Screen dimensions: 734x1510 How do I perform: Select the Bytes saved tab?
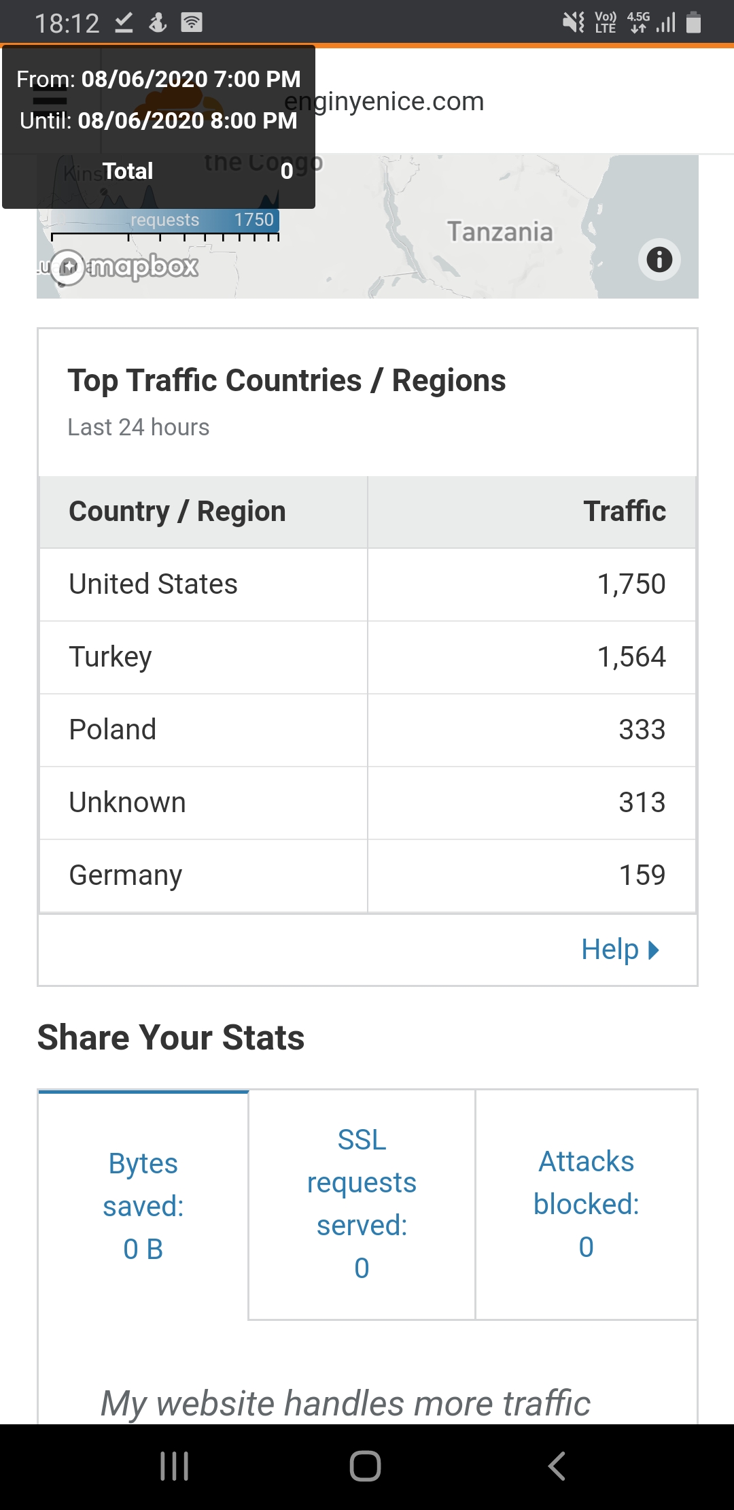click(x=143, y=1205)
